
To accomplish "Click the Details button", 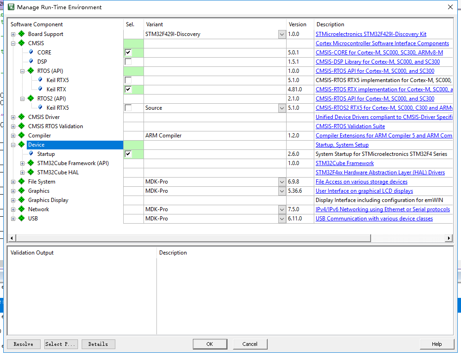I will pyautogui.click(x=98, y=344).
